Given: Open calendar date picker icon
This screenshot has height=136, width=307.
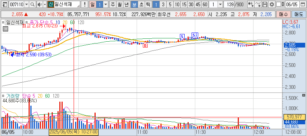Looking at the screenshot, I should [x=303, y=4].
